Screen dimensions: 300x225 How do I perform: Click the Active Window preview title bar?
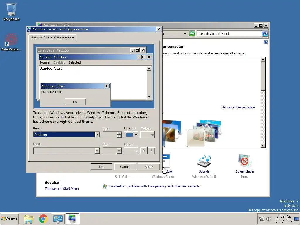click(x=88, y=57)
